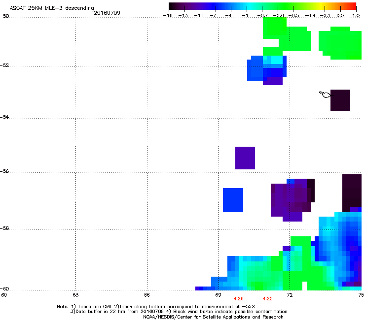Click longitude axis label '63'

point(75,295)
